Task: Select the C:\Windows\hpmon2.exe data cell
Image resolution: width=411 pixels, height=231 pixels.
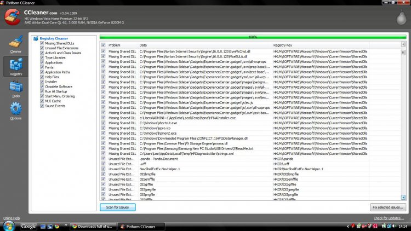Action: 158,133
